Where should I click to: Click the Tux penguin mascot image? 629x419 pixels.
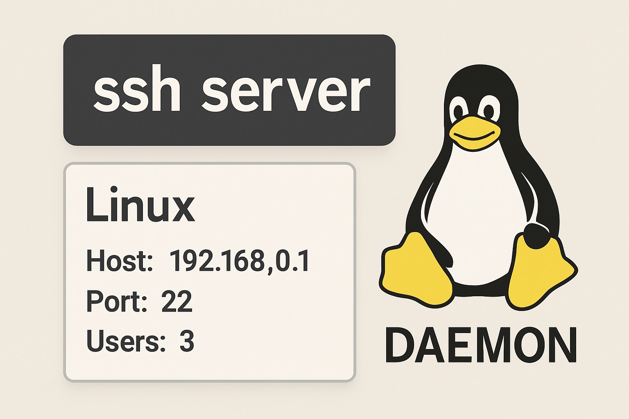[x=478, y=187]
